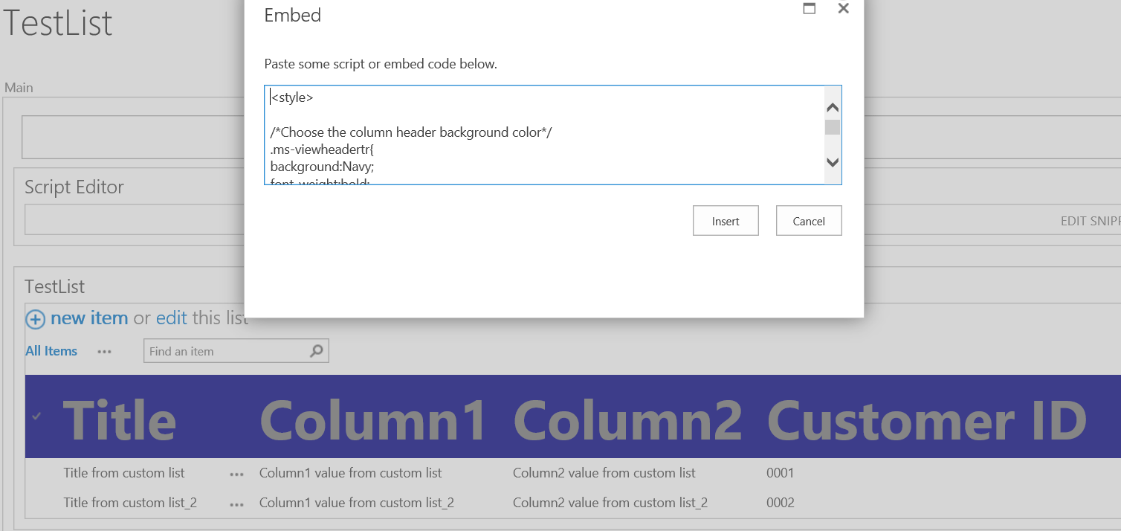This screenshot has height=531, width=1121.
Task: Click the new item plus icon
Action: click(35, 318)
